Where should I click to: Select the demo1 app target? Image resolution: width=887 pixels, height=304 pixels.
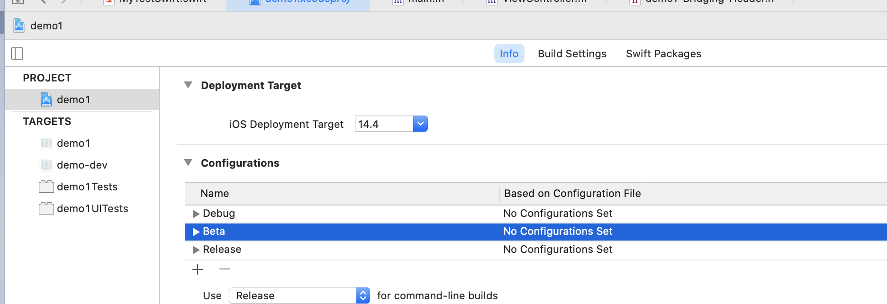pyautogui.click(x=73, y=143)
